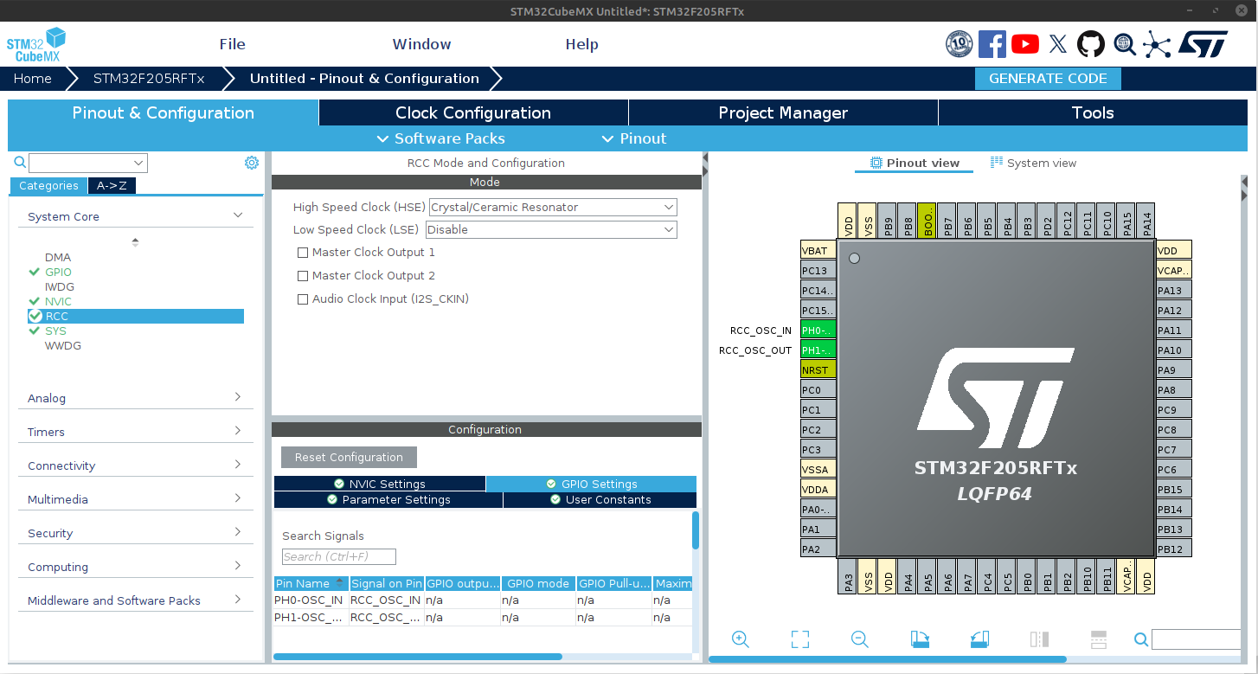The width and height of the screenshot is (1258, 674).
Task: Click the horizontal scrollbar below the pinout view
Action: [x=887, y=659]
